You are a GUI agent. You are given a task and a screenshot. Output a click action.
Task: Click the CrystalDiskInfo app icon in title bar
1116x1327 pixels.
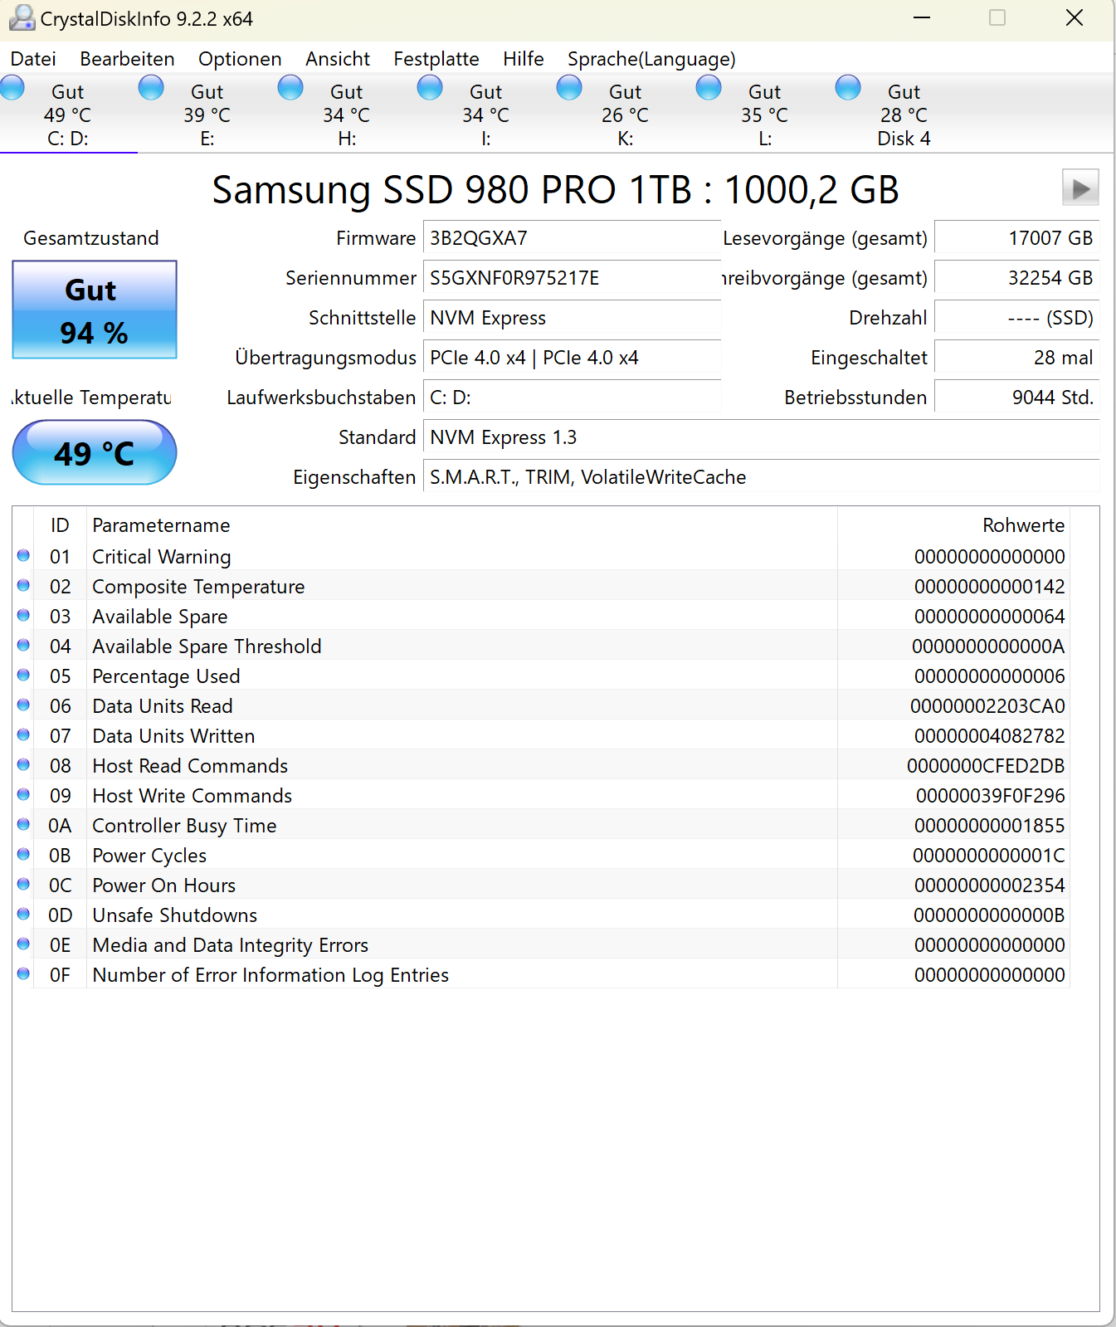(x=22, y=18)
